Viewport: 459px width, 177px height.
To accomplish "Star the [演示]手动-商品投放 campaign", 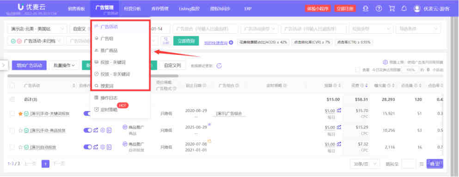I will tap(20, 130).
